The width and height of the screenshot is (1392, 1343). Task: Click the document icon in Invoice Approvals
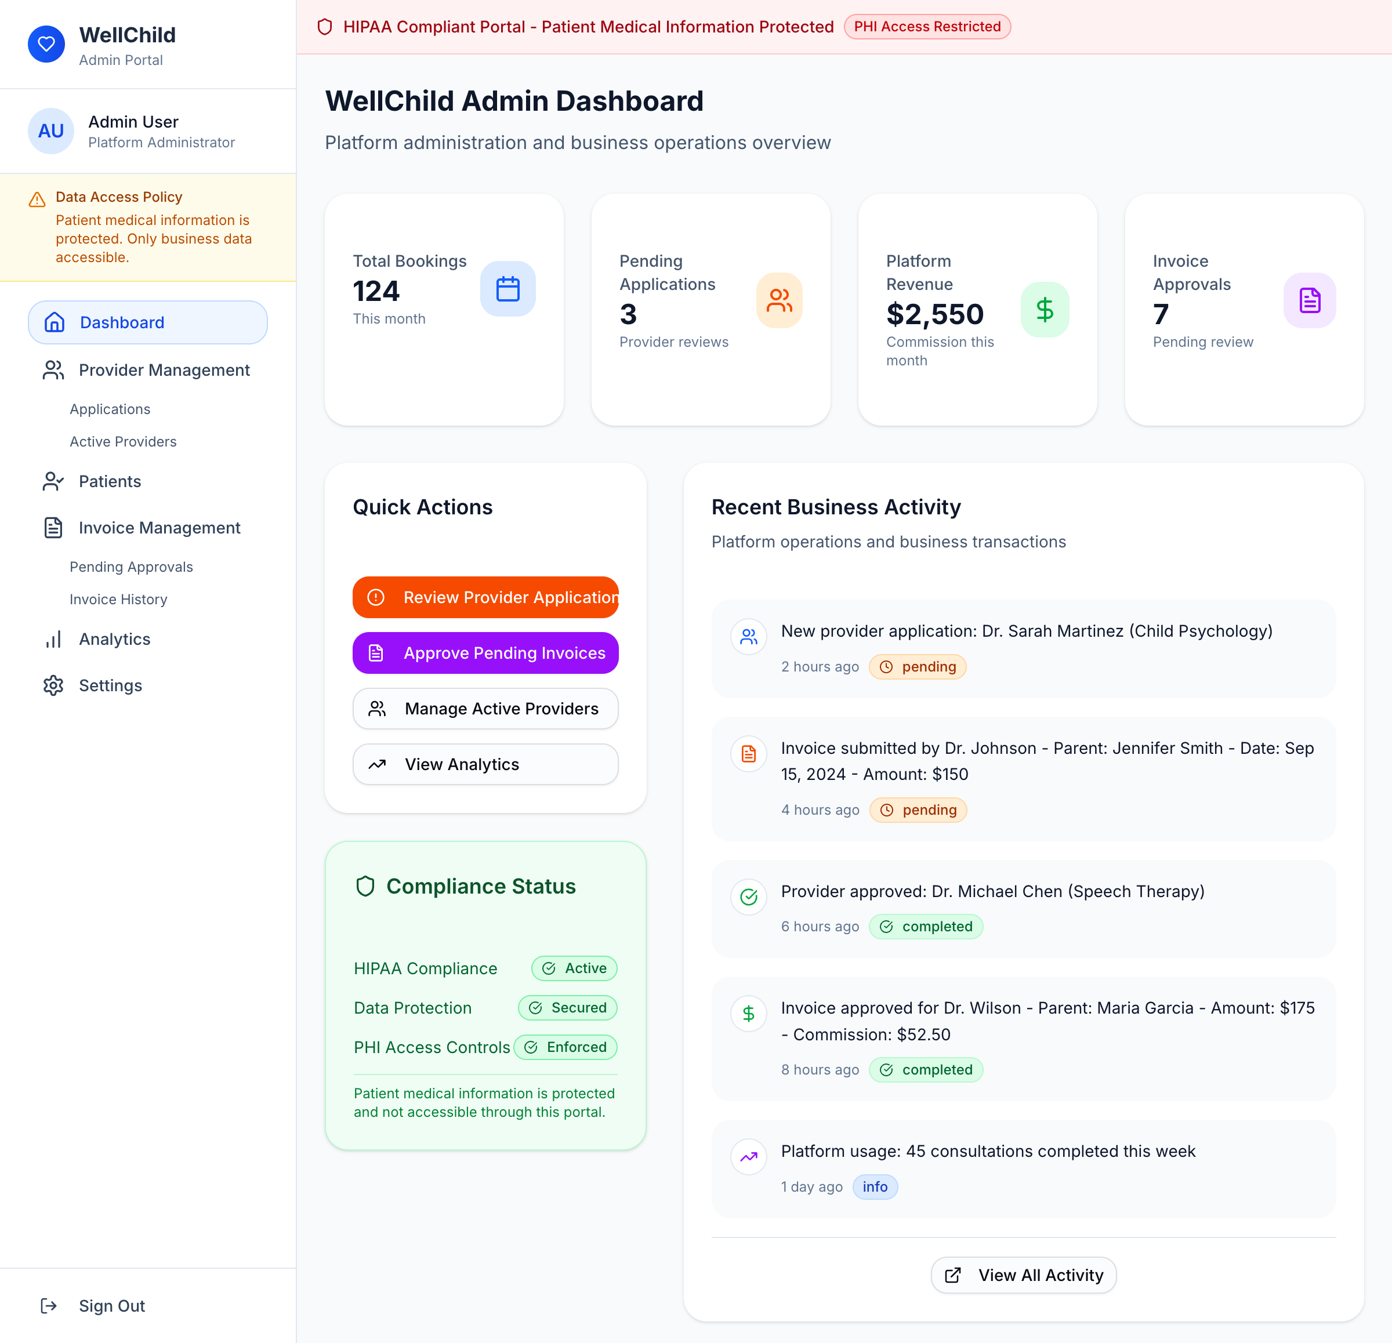[1309, 300]
